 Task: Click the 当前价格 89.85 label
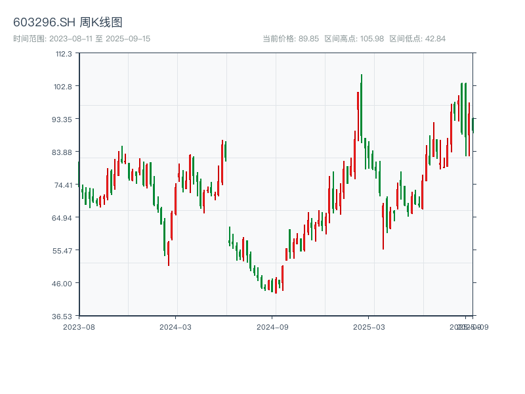[290, 39]
